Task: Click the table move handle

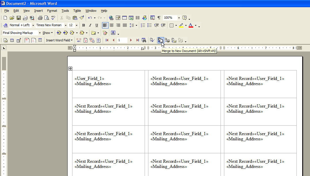Action: (x=70, y=69)
